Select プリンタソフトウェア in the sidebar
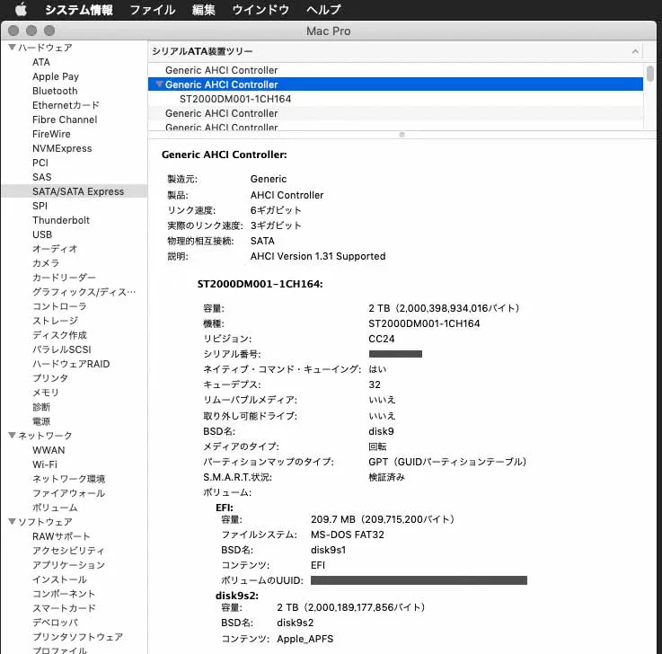Screen dimensions: 662x654 click(x=77, y=637)
